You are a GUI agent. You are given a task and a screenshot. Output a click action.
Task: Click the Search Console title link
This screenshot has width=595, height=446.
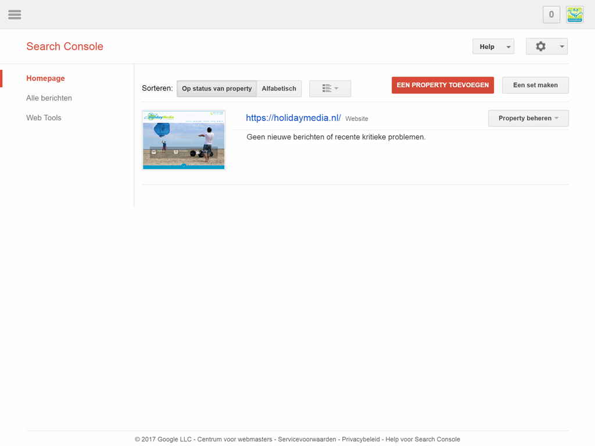[64, 46]
